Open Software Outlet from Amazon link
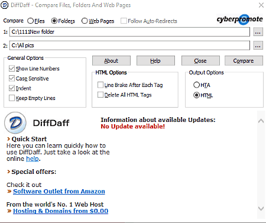Screen dimensions: 266x223 pyautogui.click(x=59, y=191)
